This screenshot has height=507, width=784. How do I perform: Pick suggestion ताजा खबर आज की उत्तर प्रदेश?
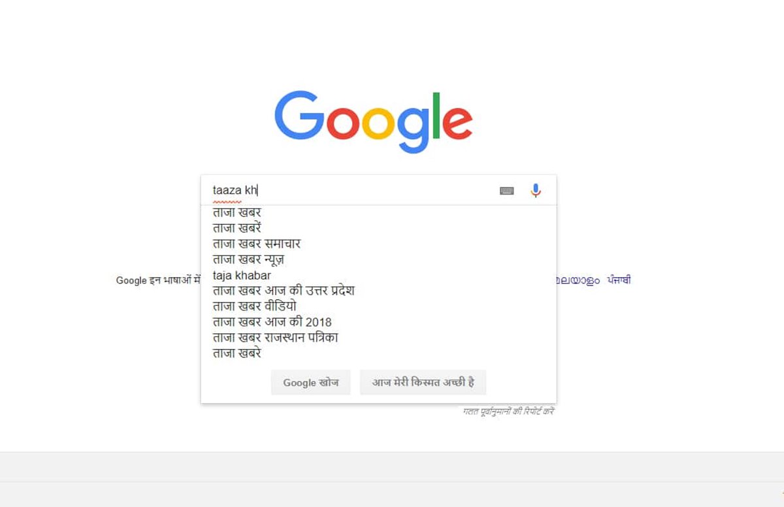283,291
